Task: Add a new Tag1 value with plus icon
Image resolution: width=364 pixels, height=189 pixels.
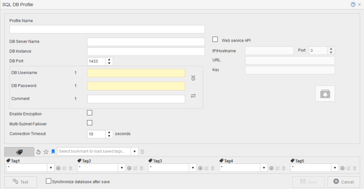Action: pos(58,168)
